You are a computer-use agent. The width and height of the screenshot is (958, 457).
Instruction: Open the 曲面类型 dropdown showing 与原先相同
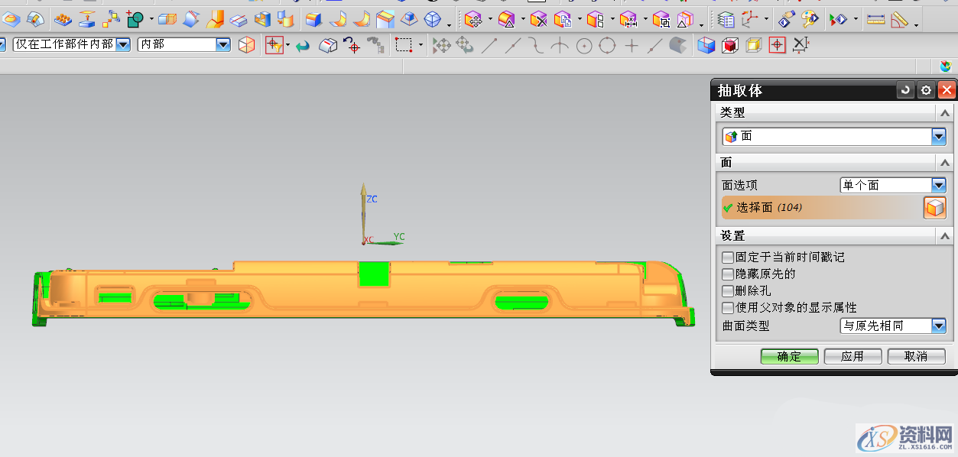(x=939, y=326)
